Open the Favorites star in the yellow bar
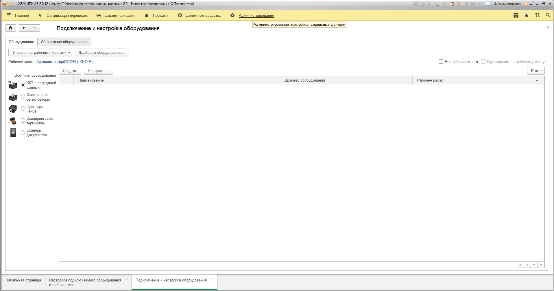554x291 pixels. pyautogui.click(x=527, y=15)
